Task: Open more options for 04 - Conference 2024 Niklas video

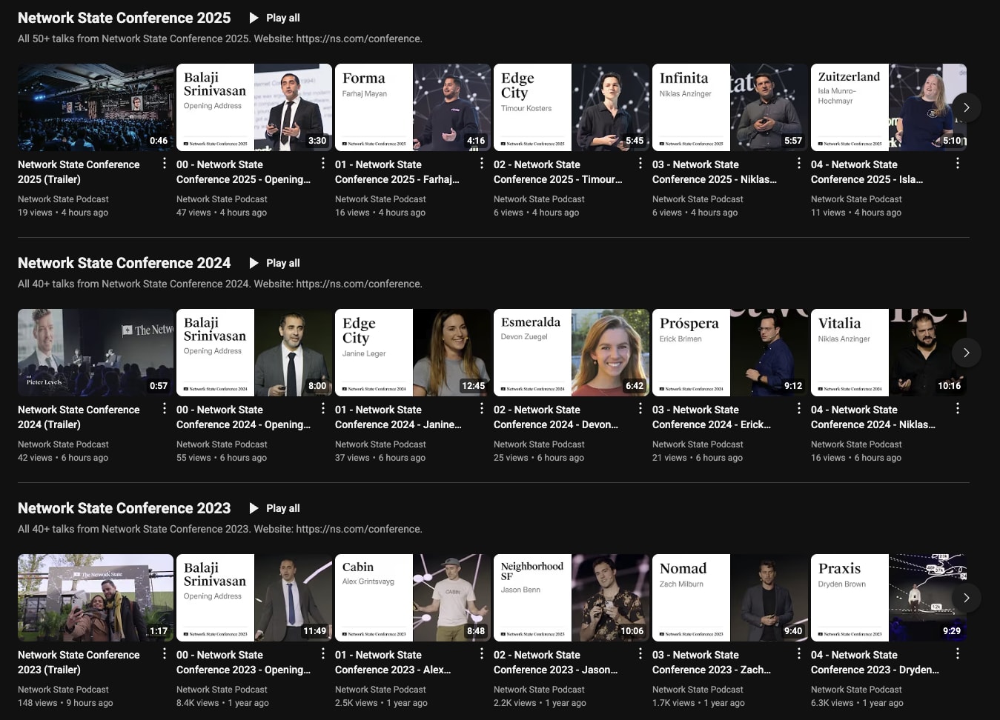Action: 958,408
